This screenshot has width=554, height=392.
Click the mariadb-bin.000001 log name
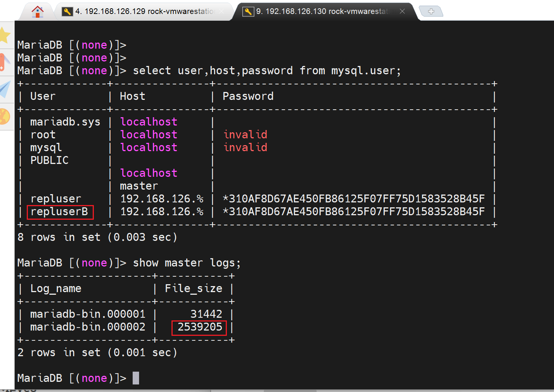pos(88,314)
